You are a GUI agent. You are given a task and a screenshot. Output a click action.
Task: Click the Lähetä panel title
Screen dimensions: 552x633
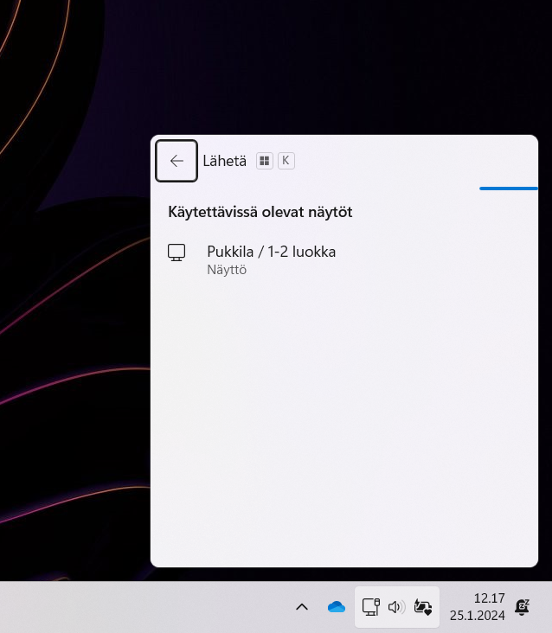[x=224, y=161]
